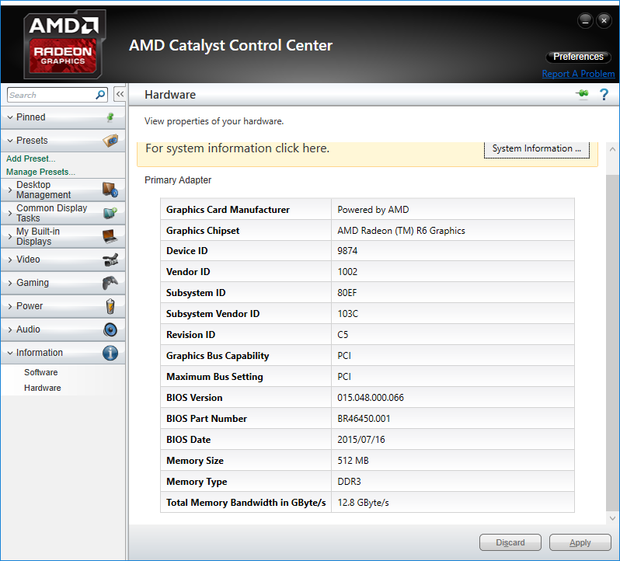Open the Preferences menu
The image size is (620, 561).
(x=578, y=57)
